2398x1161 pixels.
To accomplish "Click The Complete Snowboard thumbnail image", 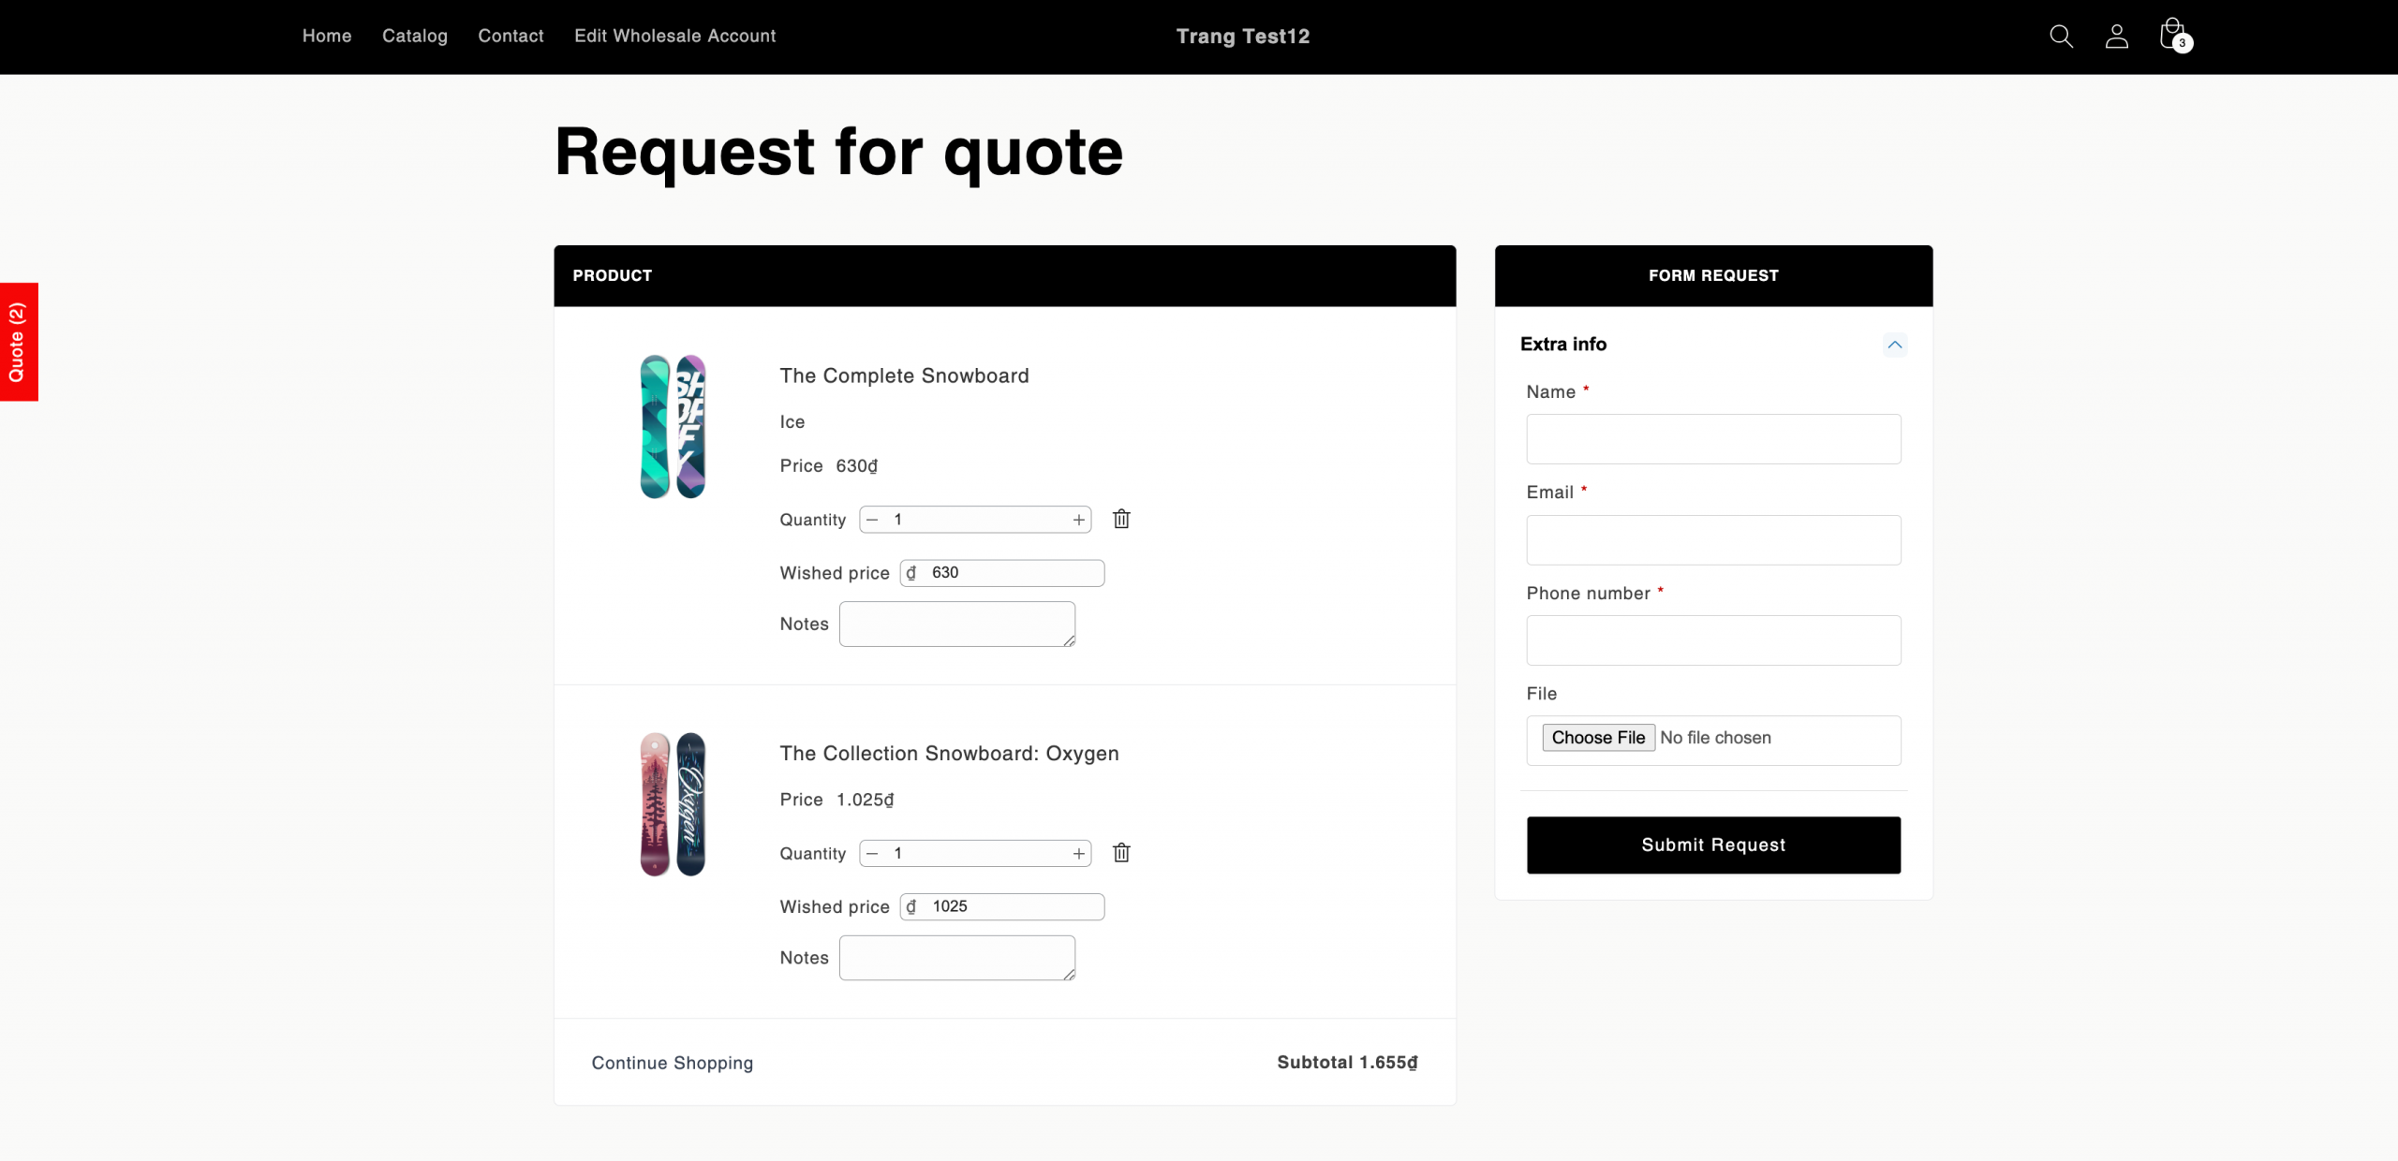I will coord(673,427).
